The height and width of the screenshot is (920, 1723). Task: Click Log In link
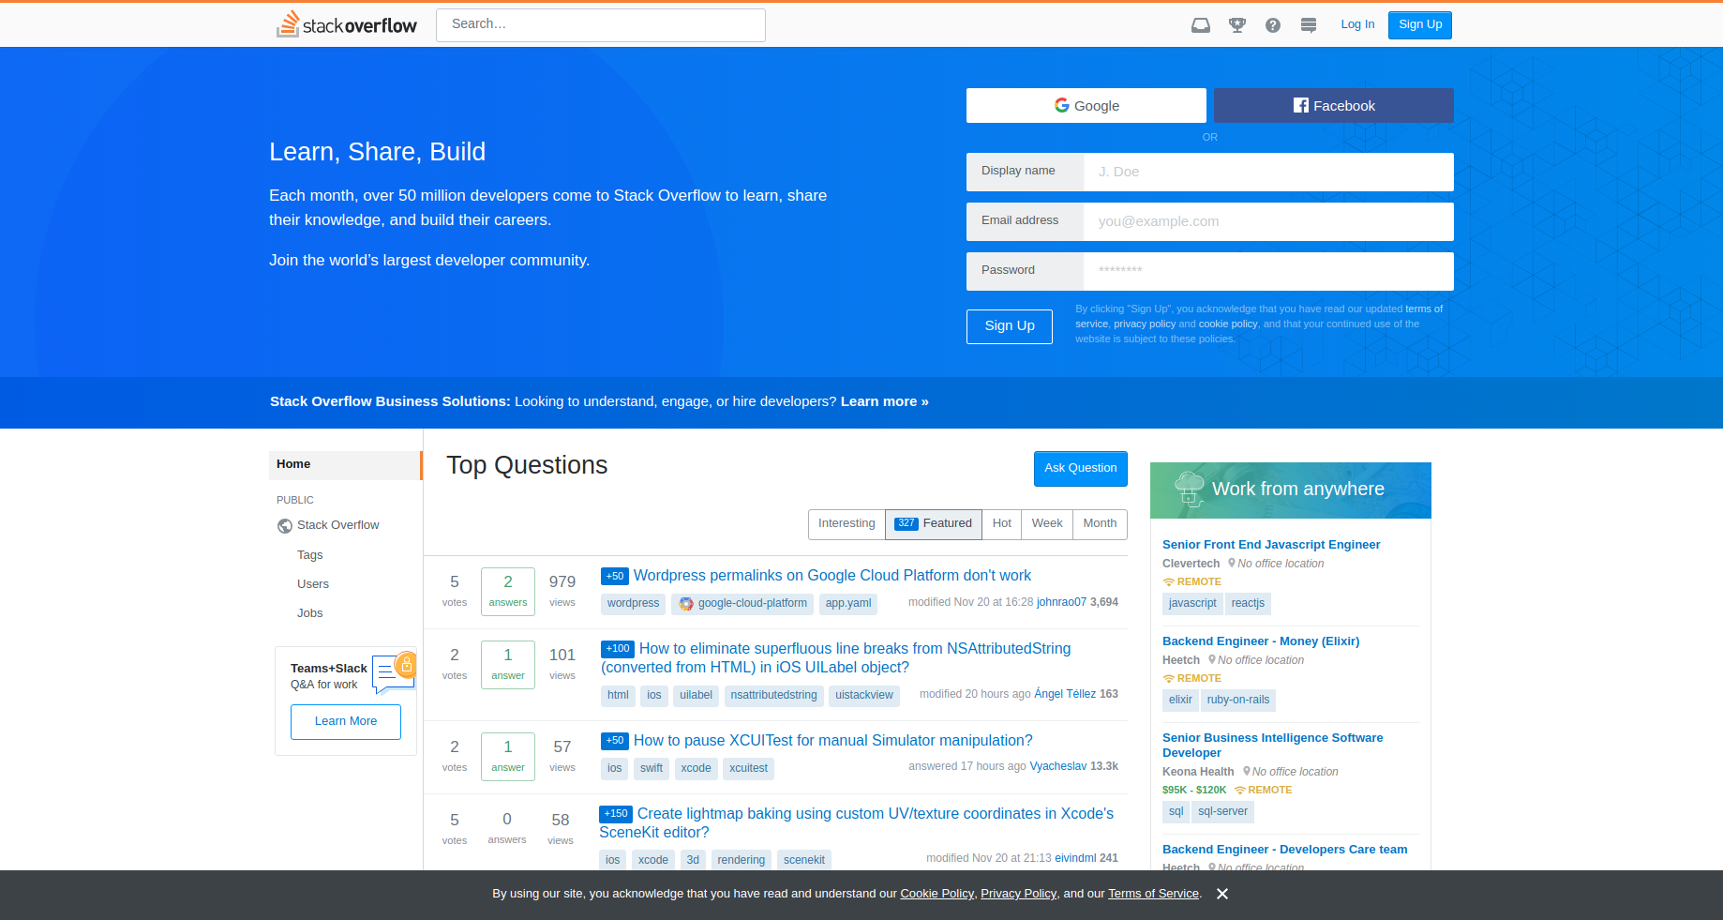pos(1357,24)
